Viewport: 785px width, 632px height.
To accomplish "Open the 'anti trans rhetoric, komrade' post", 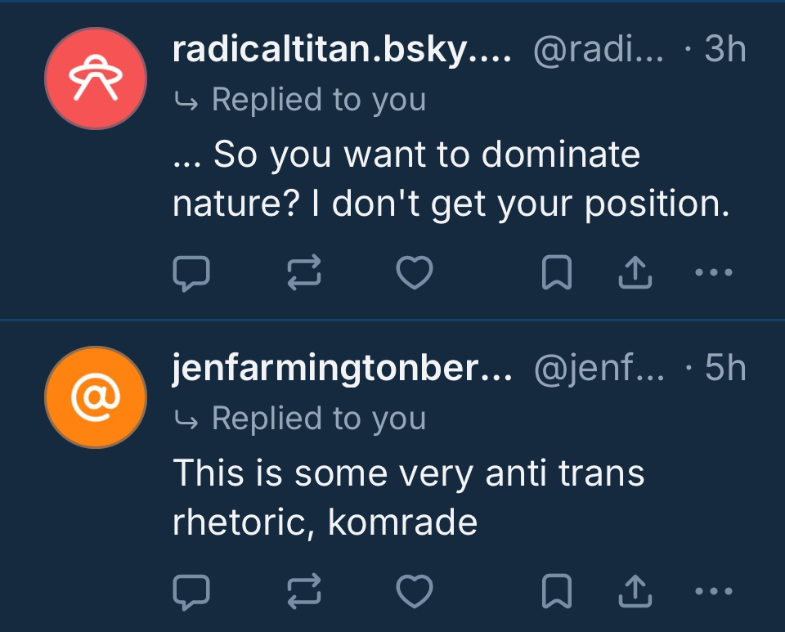I will tap(409, 497).
